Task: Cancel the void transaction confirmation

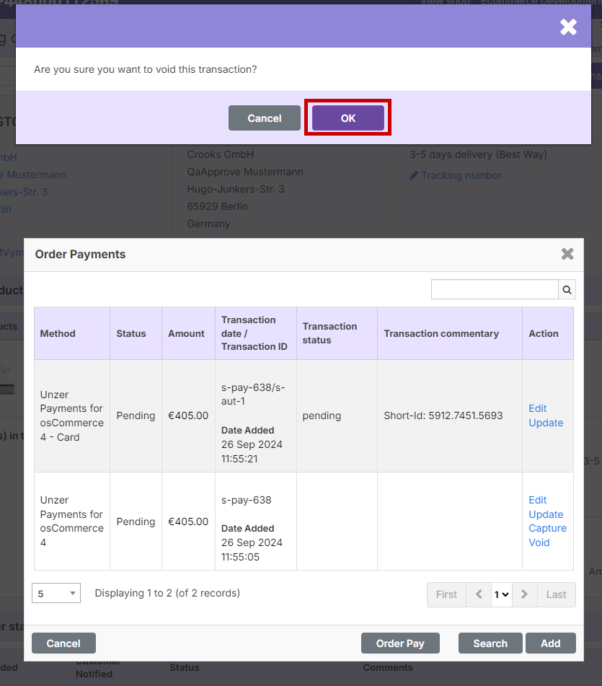Action: point(265,118)
